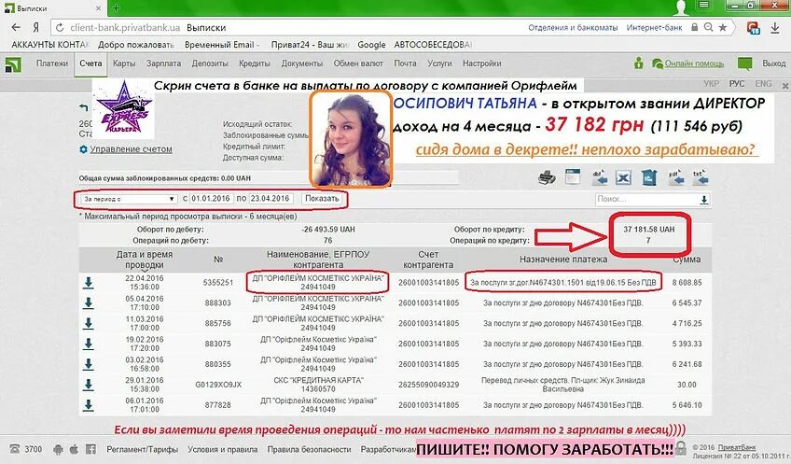Image resolution: width=791 pixels, height=464 pixels.
Task: Open the Зарплата menu
Action: tap(163, 63)
